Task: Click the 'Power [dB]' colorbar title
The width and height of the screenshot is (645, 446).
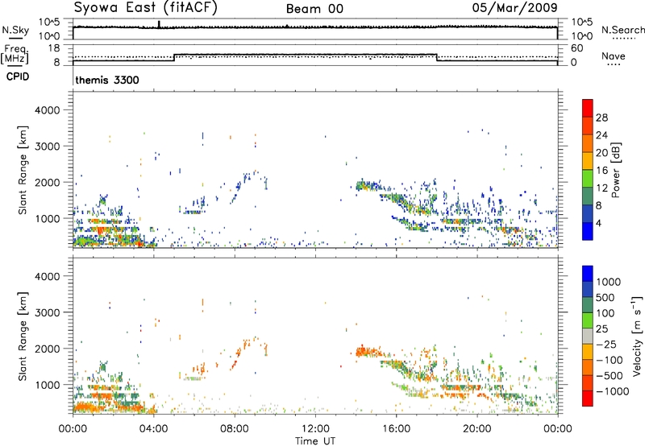Action: (615, 170)
